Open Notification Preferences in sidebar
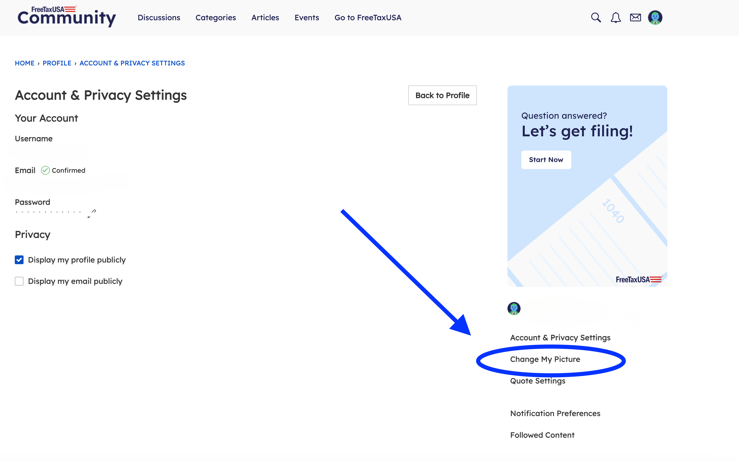The height and width of the screenshot is (461, 739). [555, 413]
